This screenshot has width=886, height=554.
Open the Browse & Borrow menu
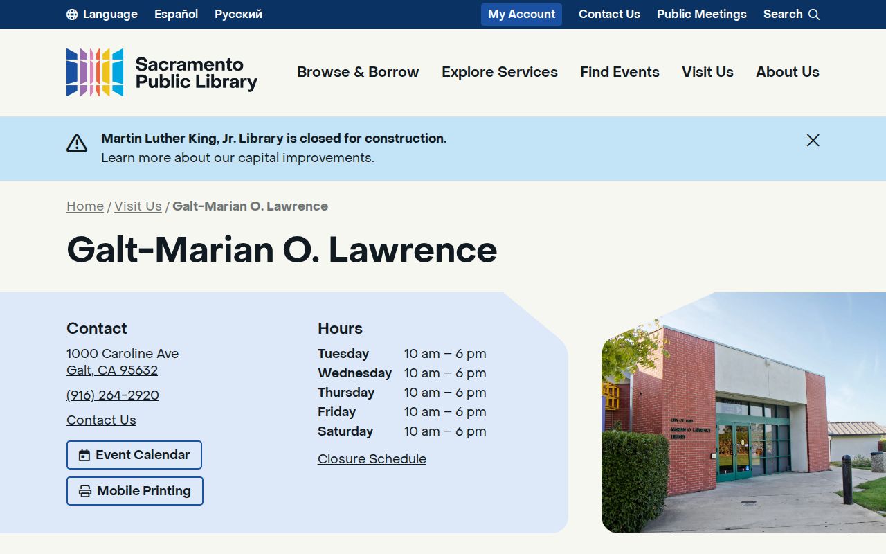pyautogui.click(x=358, y=72)
